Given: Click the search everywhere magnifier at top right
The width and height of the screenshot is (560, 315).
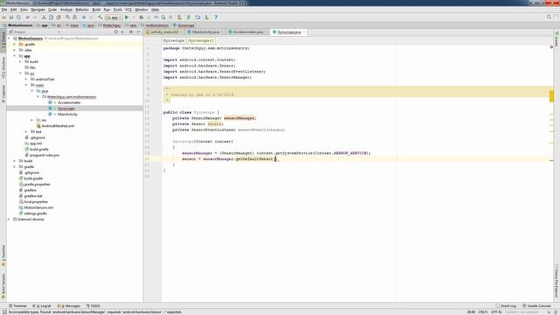Looking at the screenshot, I should [x=549, y=17].
